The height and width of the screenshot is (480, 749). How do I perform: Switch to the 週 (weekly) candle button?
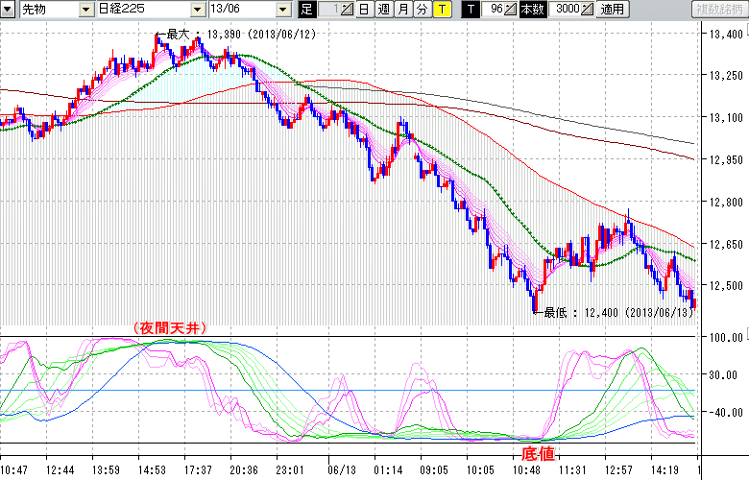click(x=383, y=10)
